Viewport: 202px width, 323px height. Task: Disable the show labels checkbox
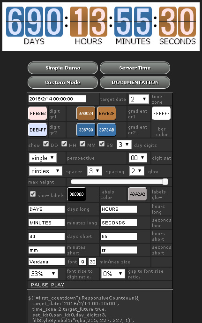click(33, 194)
